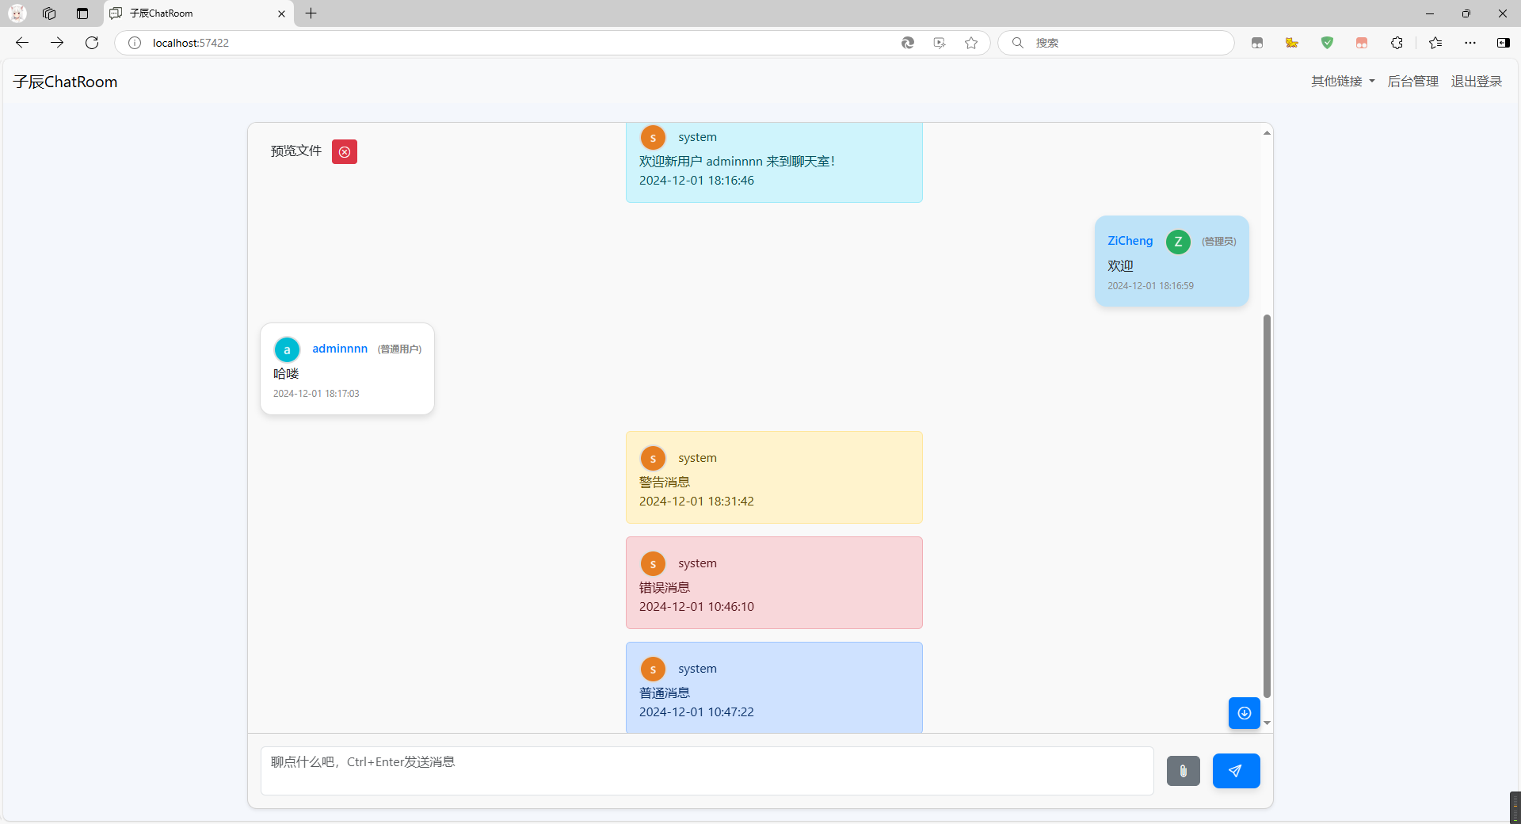Click browser profile avatar icon

(x=17, y=13)
